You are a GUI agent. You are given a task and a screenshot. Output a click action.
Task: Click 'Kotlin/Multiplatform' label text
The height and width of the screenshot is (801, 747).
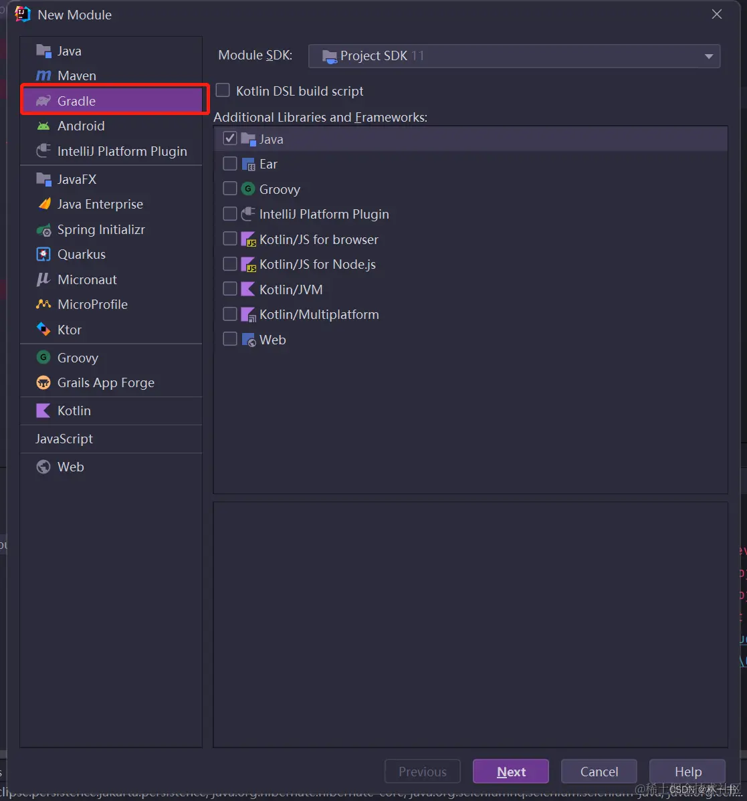pyautogui.click(x=320, y=314)
